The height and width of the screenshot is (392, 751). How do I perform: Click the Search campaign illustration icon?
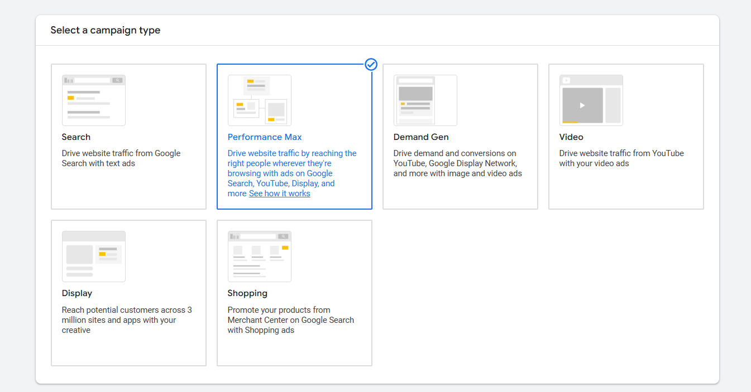click(x=93, y=100)
